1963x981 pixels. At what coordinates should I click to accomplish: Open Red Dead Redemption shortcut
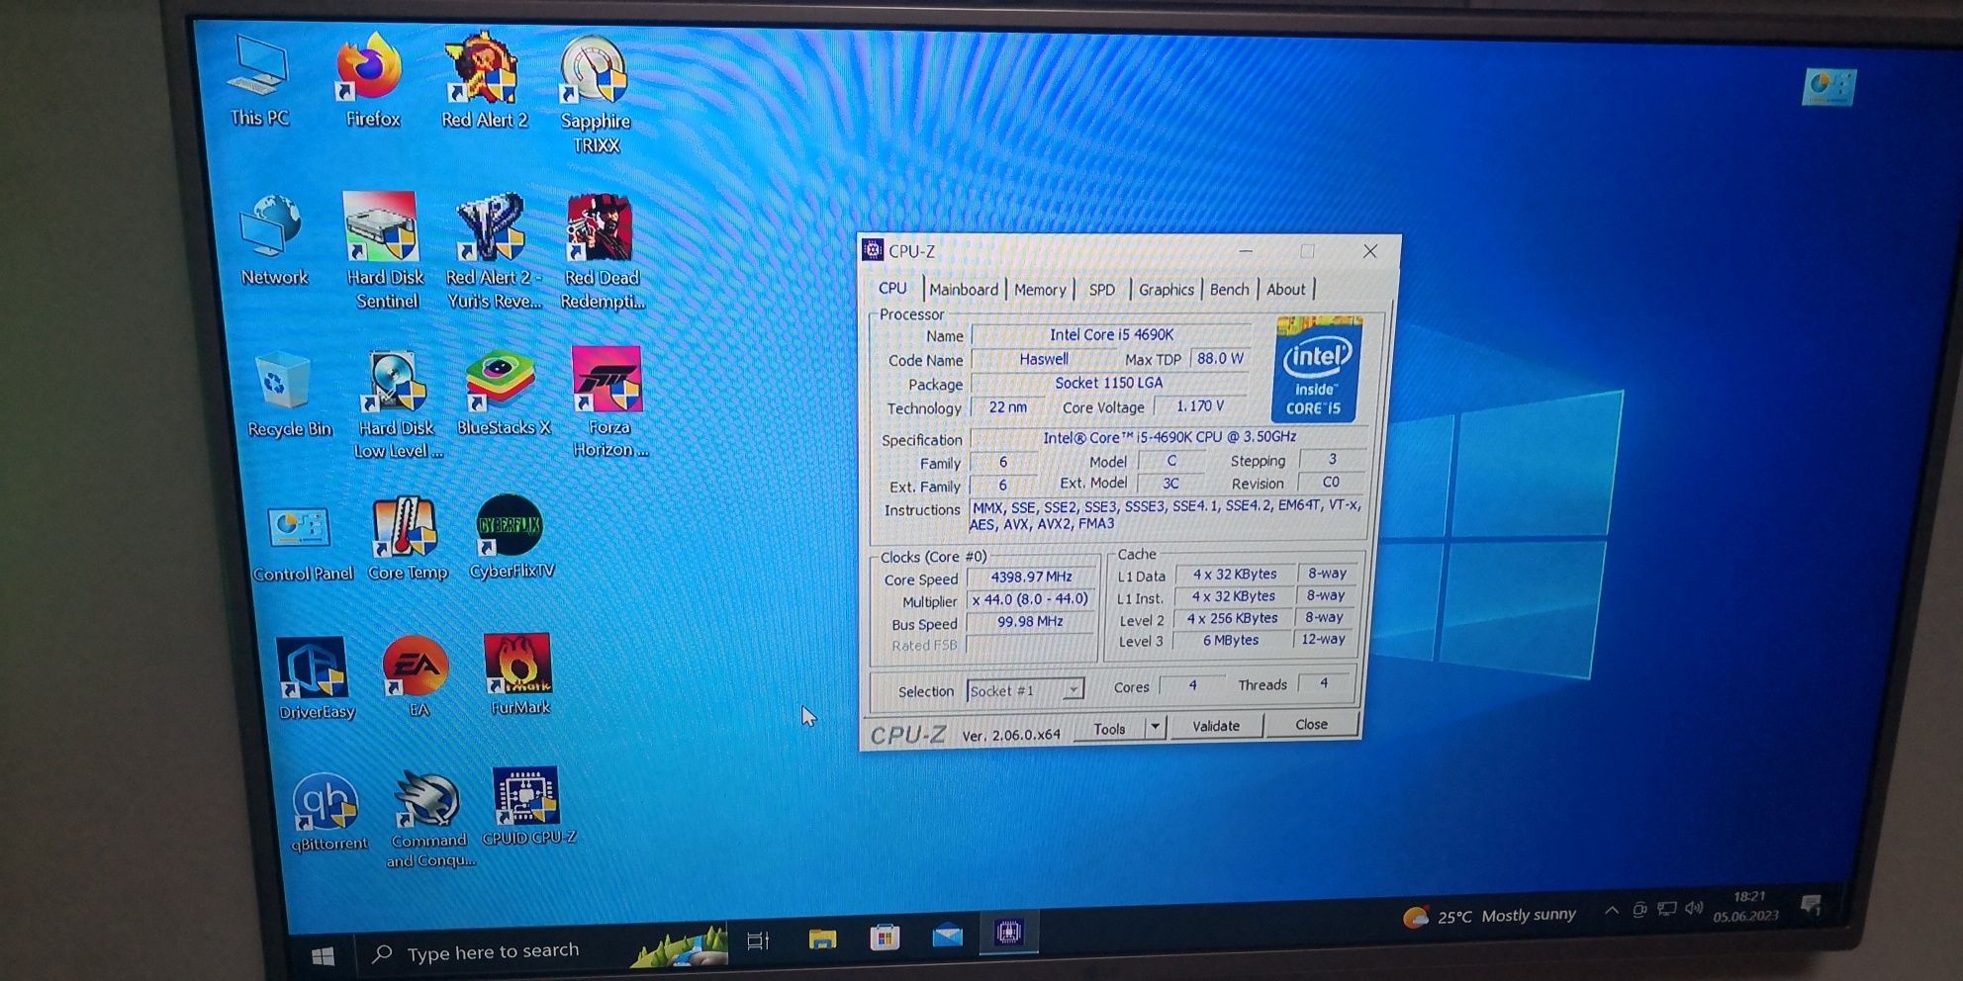[x=602, y=252]
